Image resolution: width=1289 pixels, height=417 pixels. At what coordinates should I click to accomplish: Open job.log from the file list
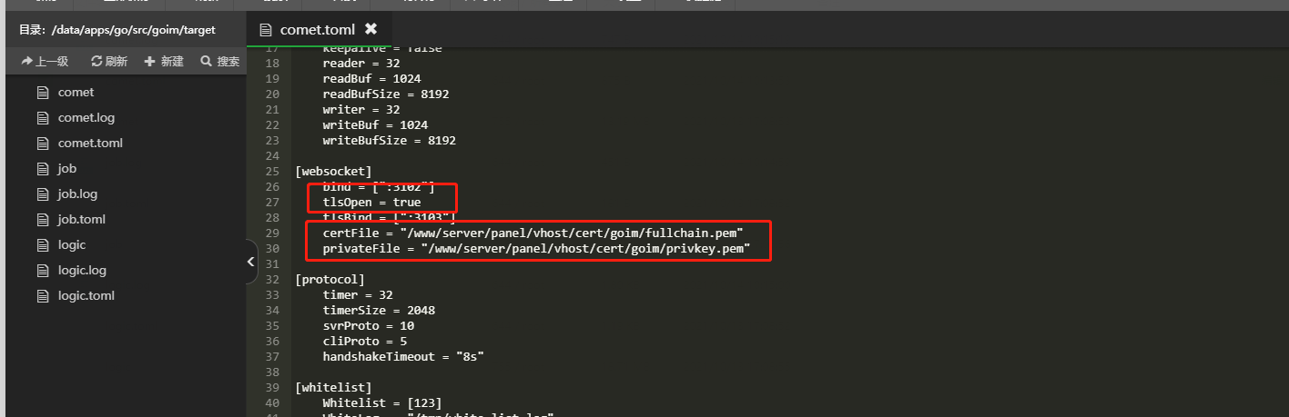click(77, 194)
